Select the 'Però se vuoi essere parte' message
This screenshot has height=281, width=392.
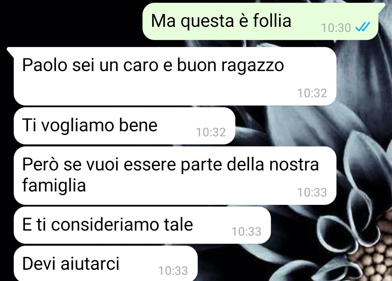175,175
